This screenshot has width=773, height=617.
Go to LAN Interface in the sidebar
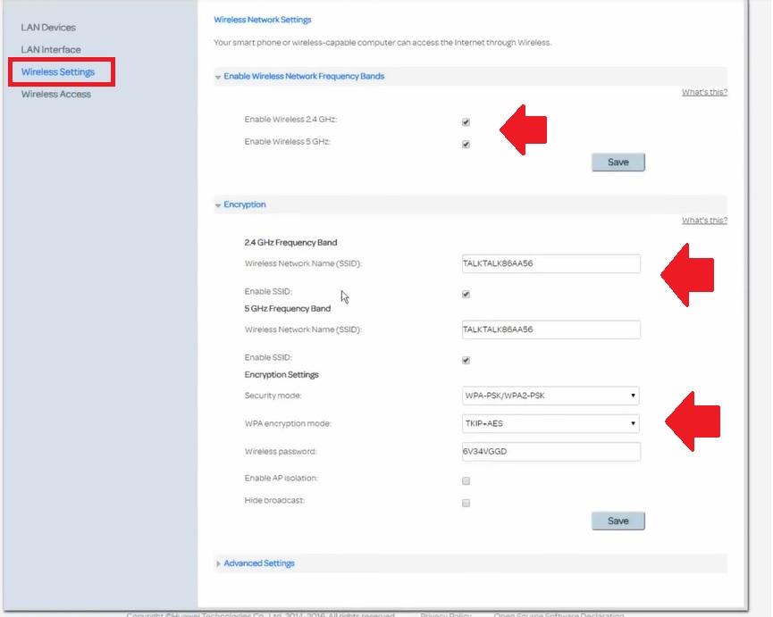pyautogui.click(x=51, y=50)
